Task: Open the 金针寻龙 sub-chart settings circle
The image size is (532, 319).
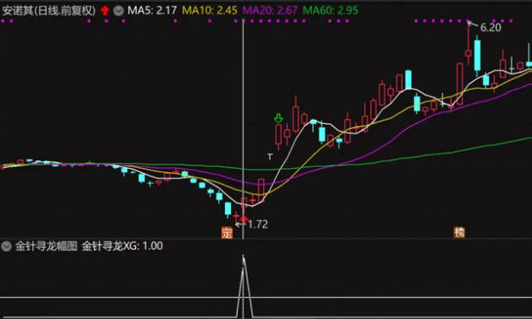Action: point(6,246)
